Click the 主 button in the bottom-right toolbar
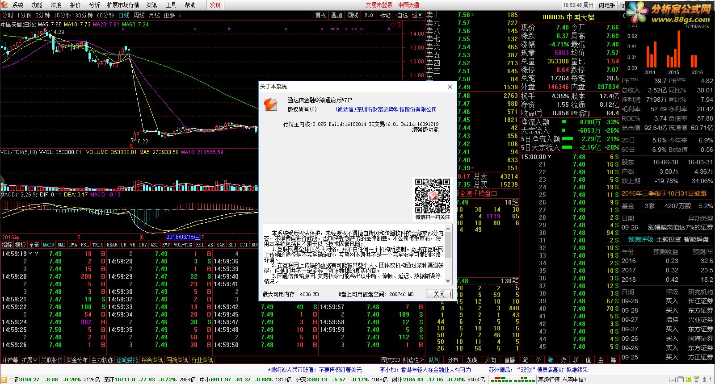Viewport: 715px width, 384px height. pyautogui.click(x=601, y=360)
